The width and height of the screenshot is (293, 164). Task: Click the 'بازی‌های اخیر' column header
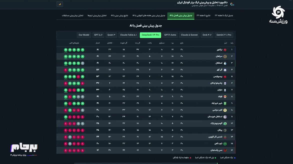pos(74,43)
